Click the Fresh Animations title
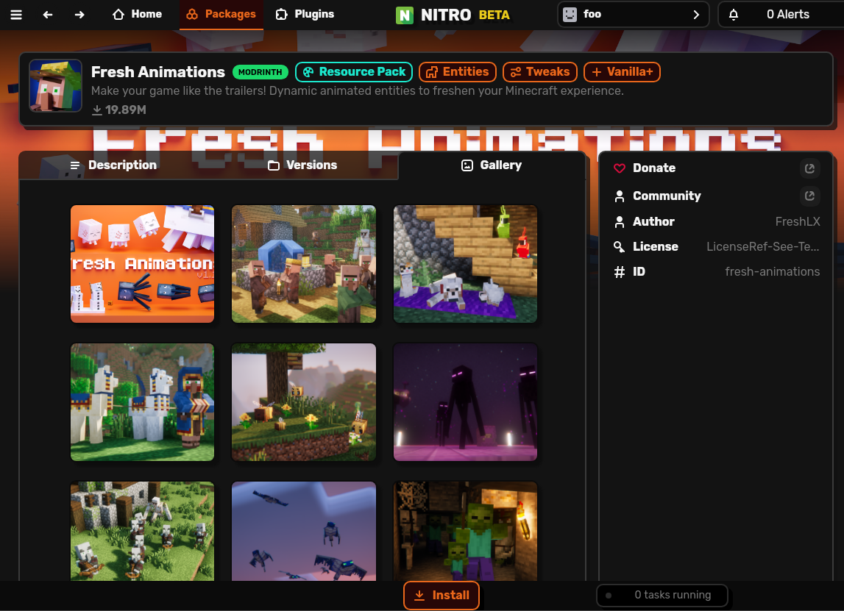 pos(157,72)
